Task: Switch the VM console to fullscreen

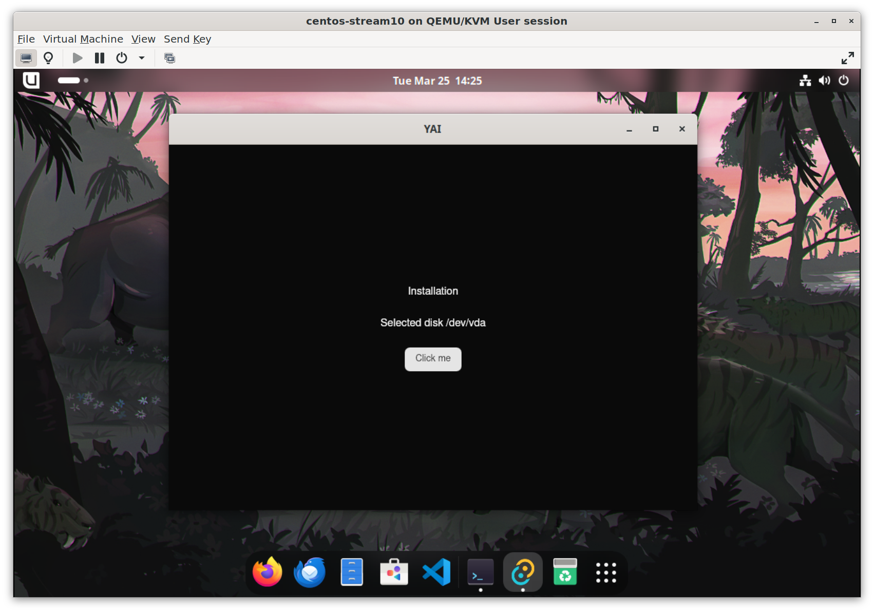Action: point(848,58)
